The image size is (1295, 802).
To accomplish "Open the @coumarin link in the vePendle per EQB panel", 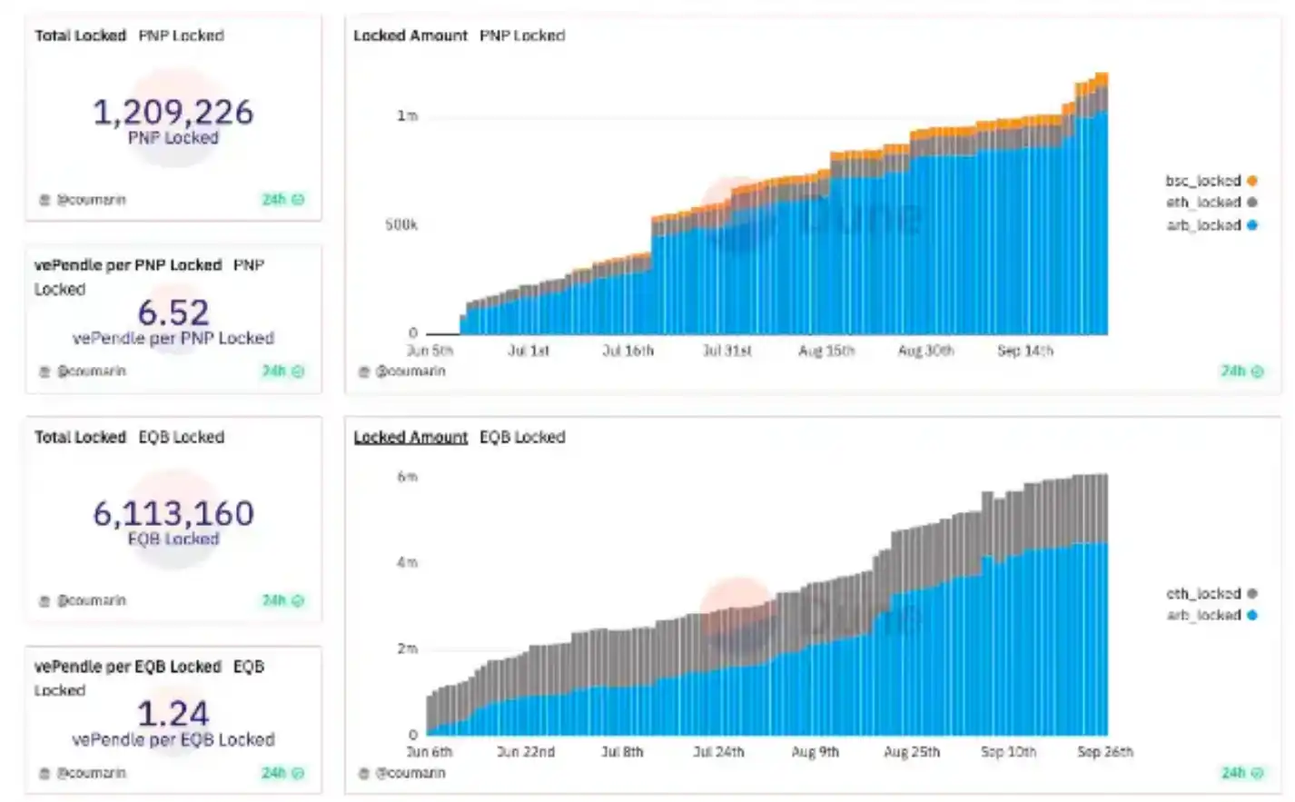I will click(x=92, y=774).
